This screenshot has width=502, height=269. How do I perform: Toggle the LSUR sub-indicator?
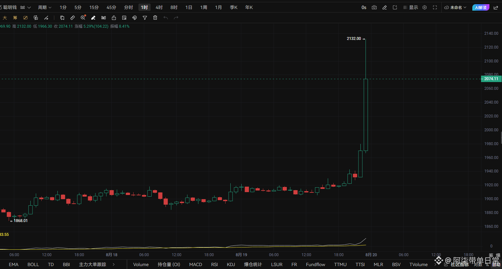(277, 264)
